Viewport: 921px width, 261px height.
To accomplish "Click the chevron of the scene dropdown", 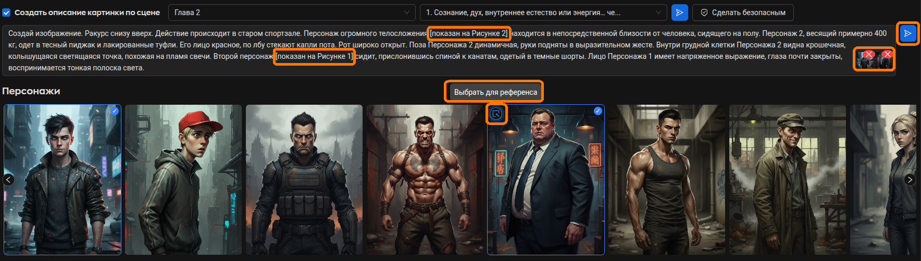I will coord(658,13).
